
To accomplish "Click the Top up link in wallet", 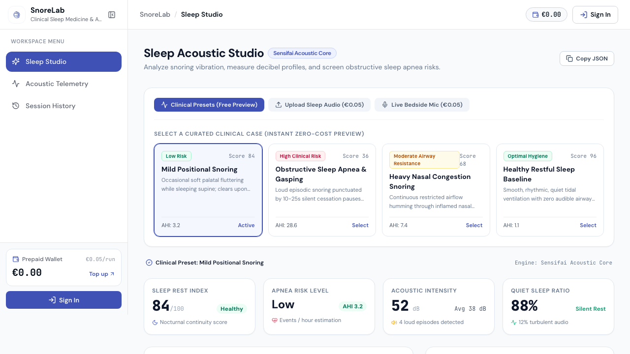I will 102,274.
